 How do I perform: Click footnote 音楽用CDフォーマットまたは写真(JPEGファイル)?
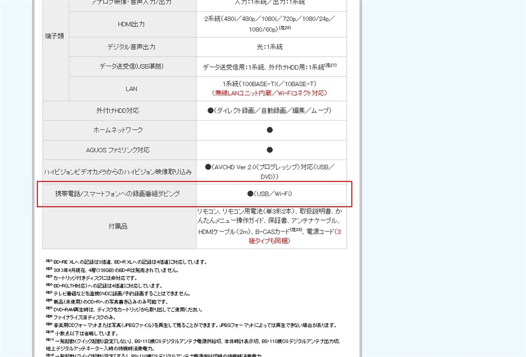point(191,325)
